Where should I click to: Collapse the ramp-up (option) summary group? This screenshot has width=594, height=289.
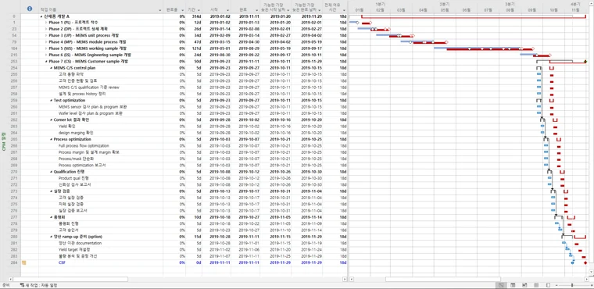51,237
